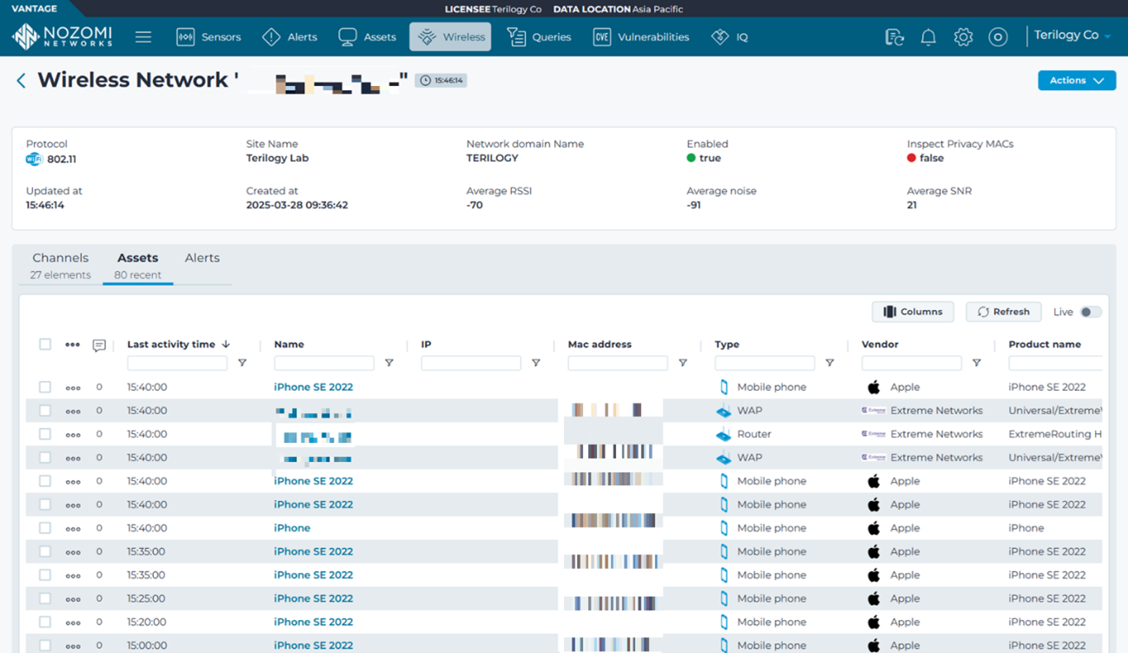The height and width of the screenshot is (653, 1128).
Task: Click the three-dots bulk actions header icon
Action: click(72, 345)
